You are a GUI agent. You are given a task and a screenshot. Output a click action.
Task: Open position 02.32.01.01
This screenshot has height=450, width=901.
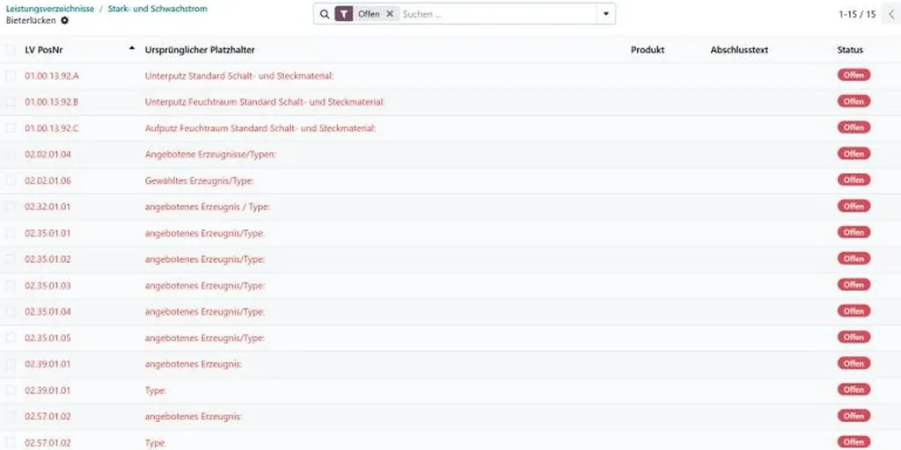click(x=48, y=207)
